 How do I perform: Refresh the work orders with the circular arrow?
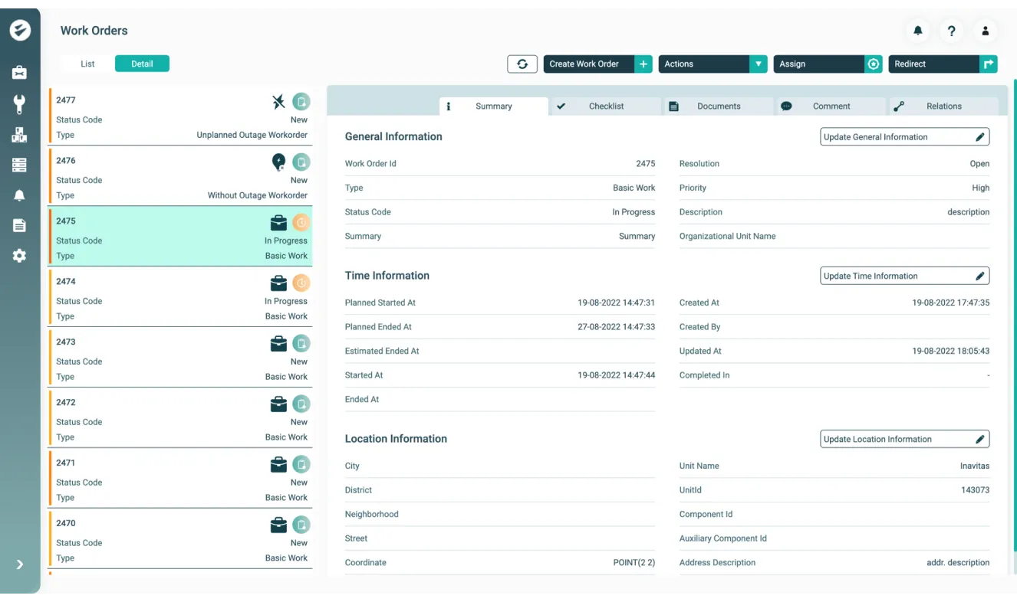coord(522,64)
